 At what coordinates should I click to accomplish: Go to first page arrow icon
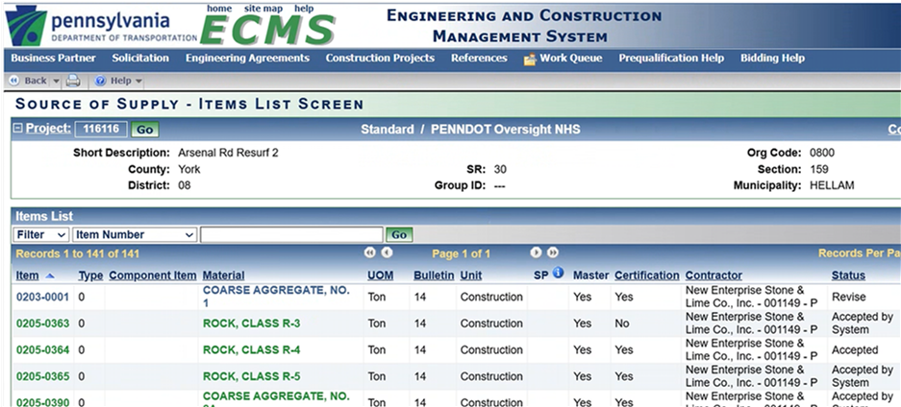tap(369, 252)
